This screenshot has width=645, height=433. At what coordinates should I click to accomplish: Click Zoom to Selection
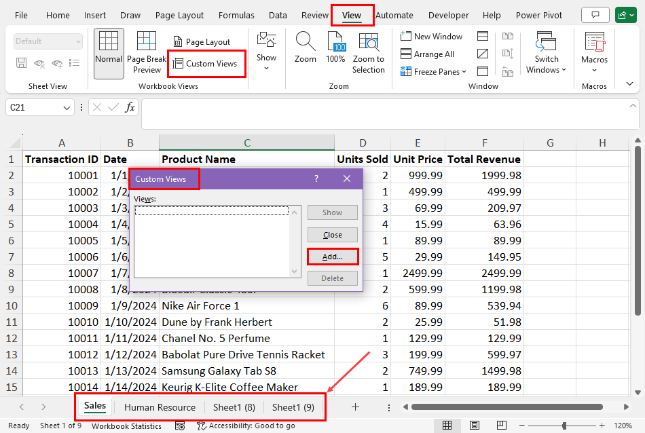coord(368,53)
